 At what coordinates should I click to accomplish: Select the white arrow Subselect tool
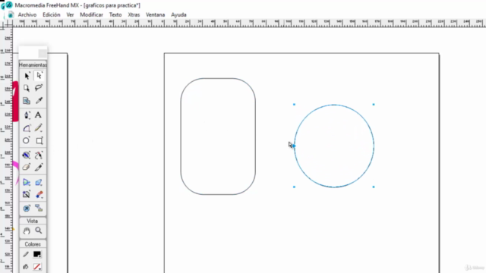(x=39, y=76)
